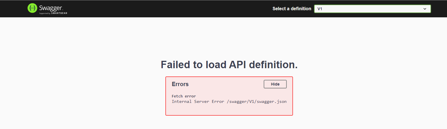Click the word 'SMARTBEAR' under the Swagger logo
The width and height of the screenshot is (447, 129).
(59, 13)
